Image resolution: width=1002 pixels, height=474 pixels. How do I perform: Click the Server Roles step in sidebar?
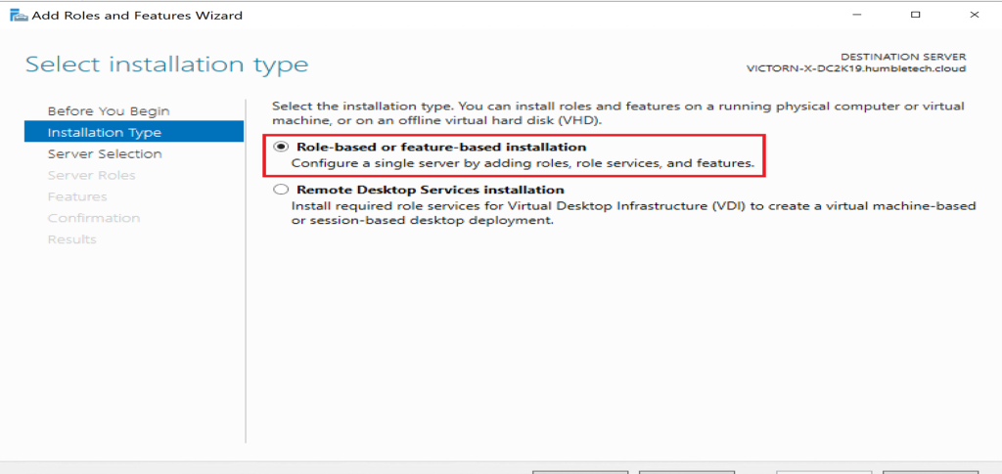pyautogui.click(x=92, y=175)
